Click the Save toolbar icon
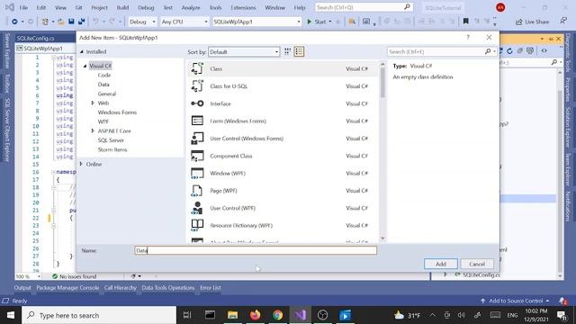The image size is (576, 324). [71, 22]
